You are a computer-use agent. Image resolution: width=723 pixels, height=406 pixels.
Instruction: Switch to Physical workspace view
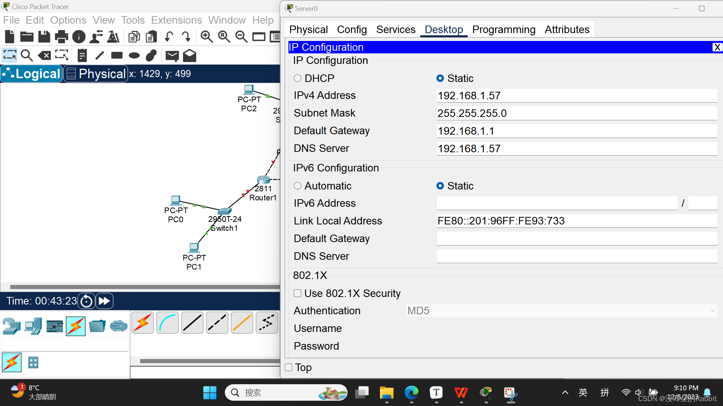pos(96,74)
